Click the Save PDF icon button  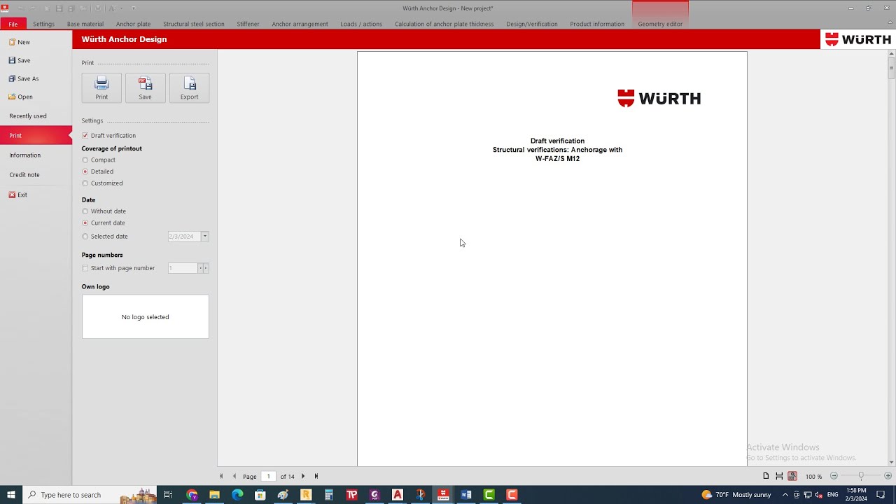pyautogui.click(x=145, y=87)
